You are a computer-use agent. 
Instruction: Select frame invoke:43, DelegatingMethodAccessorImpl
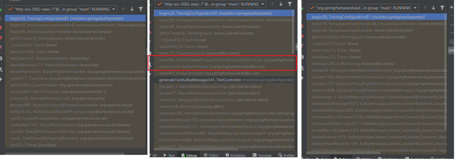(x=224, y=100)
